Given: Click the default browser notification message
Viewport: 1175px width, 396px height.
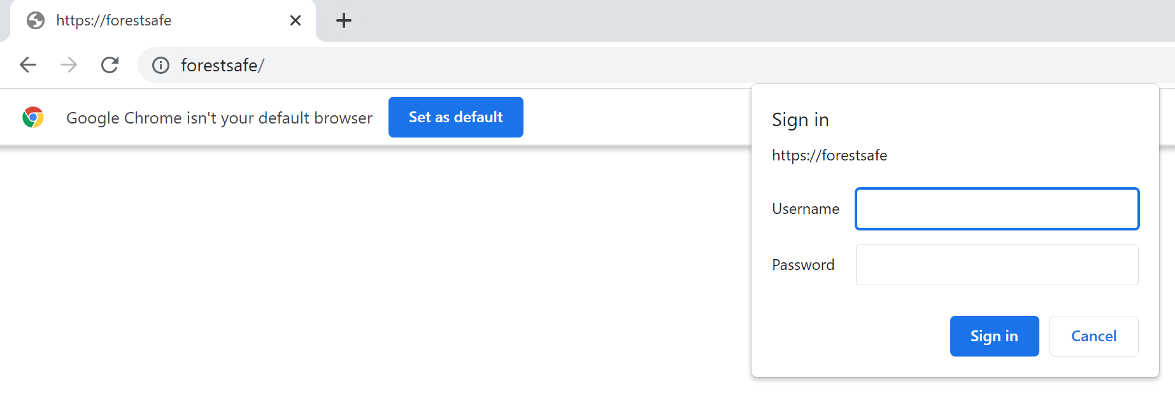Looking at the screenshot, I should (x=219, y=118).
